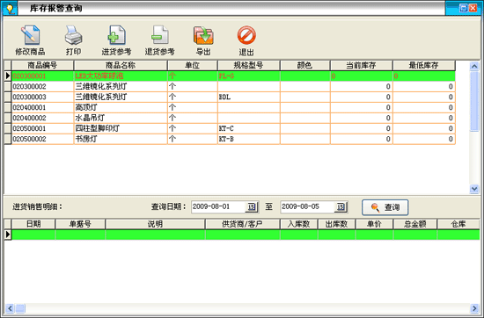Select product code 020300002
The width and height of the screenshot is (484, 318).
tap(29, 87)
